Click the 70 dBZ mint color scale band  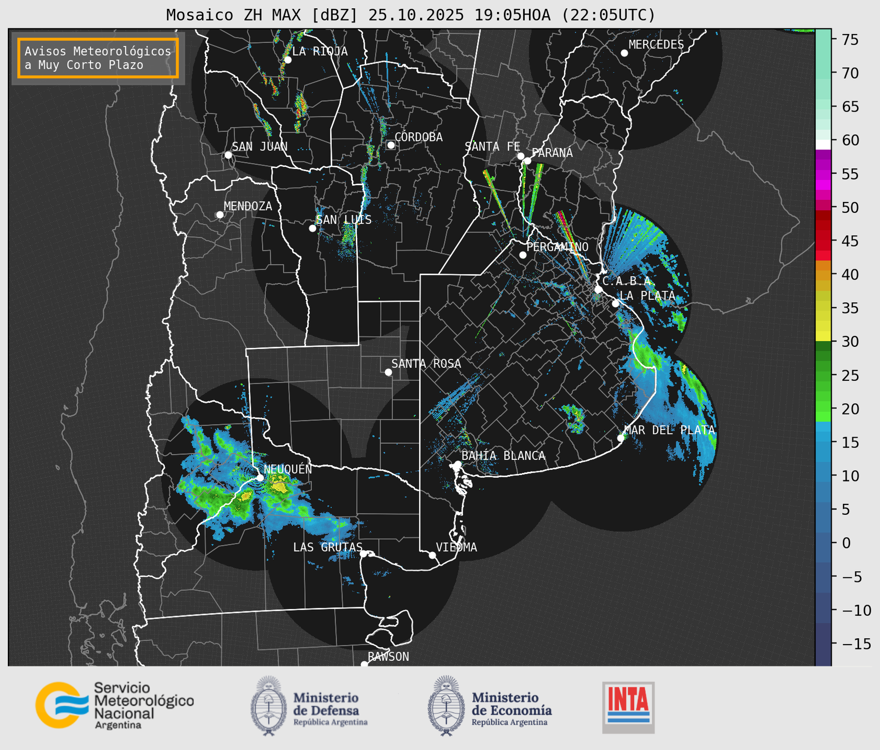point(823,73)
